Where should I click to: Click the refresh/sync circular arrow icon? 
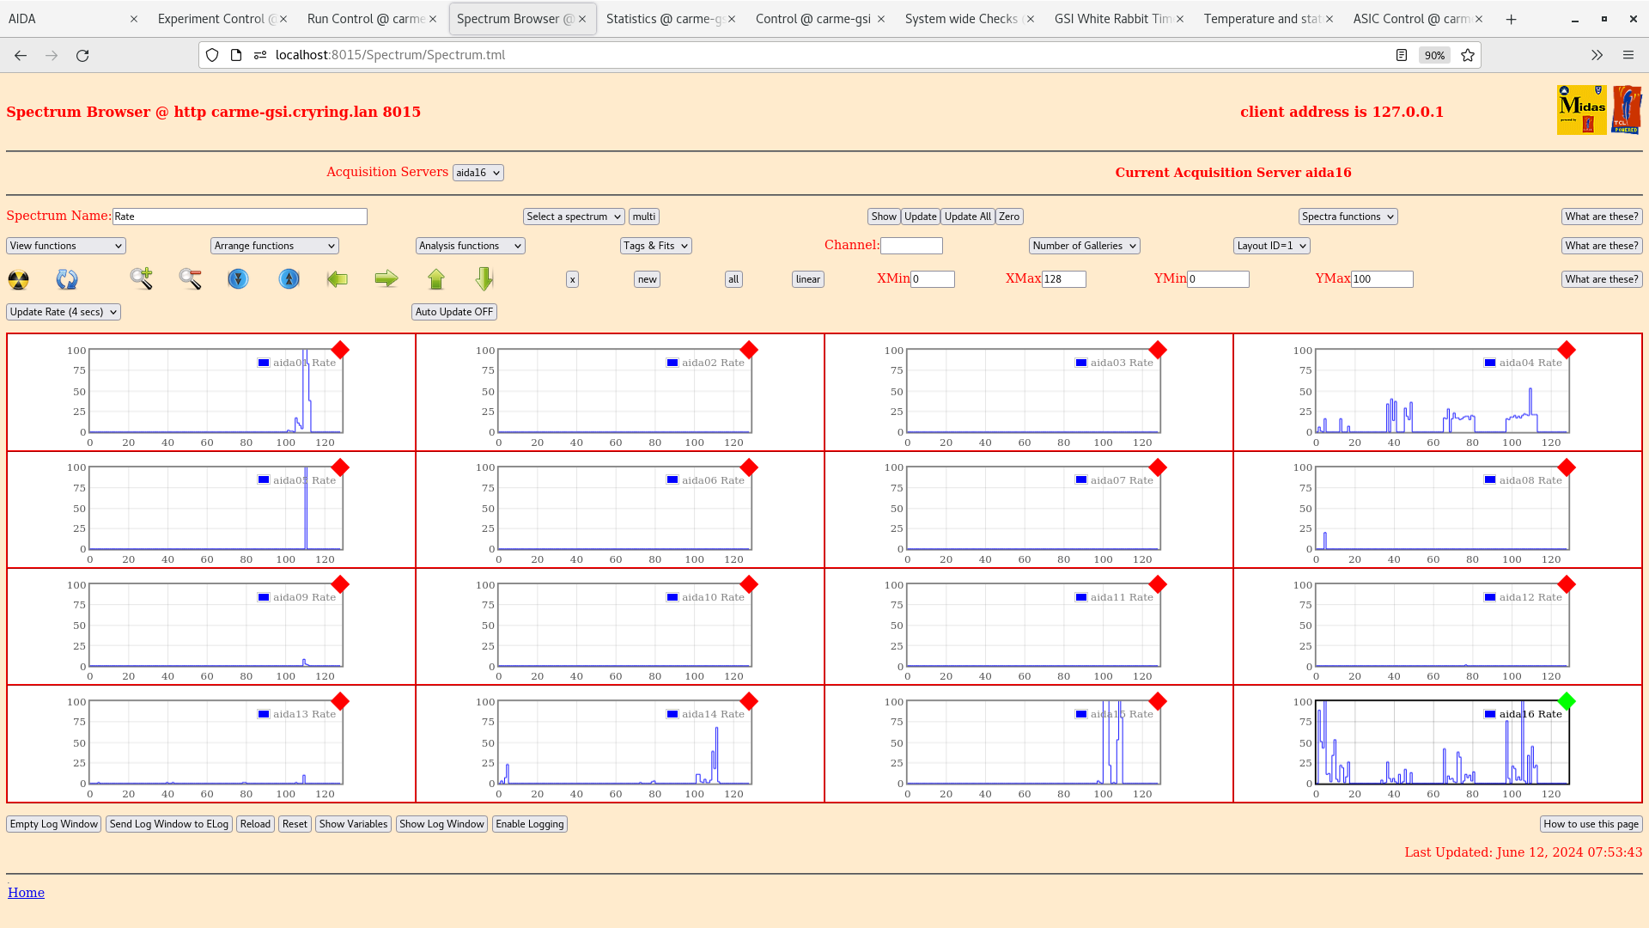point(67,278)
